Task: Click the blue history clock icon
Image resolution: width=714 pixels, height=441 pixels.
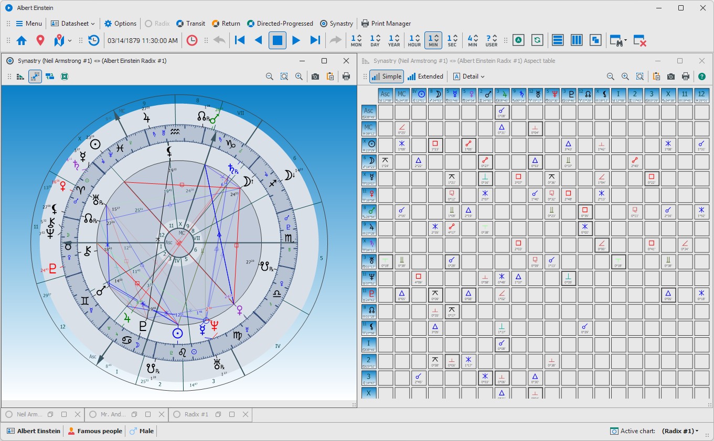Action: point(93,40)
